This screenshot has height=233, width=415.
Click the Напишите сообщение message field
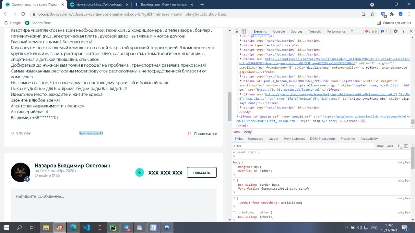[x=113, y=205]
